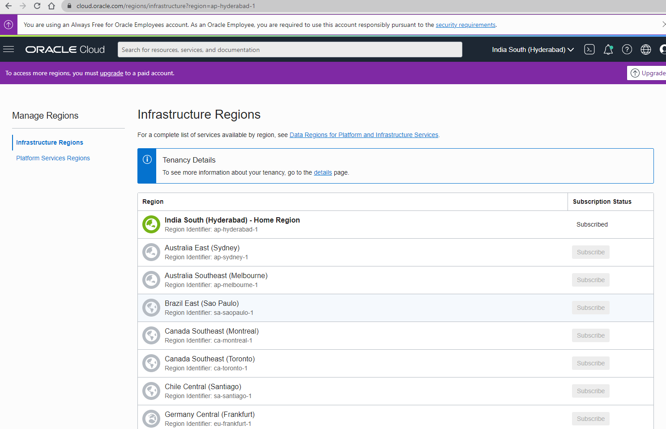
Task: Open the help question mark icon
Action: tap(627, 49)
